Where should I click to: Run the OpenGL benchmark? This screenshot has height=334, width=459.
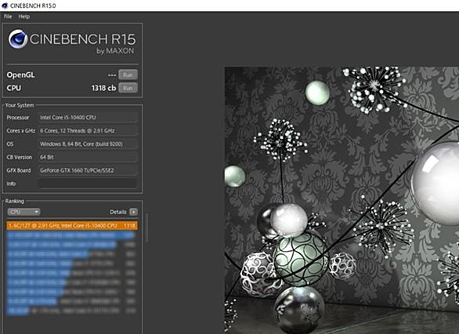point(128,74)
